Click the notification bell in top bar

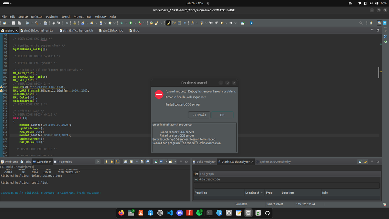tap(208, 3)
